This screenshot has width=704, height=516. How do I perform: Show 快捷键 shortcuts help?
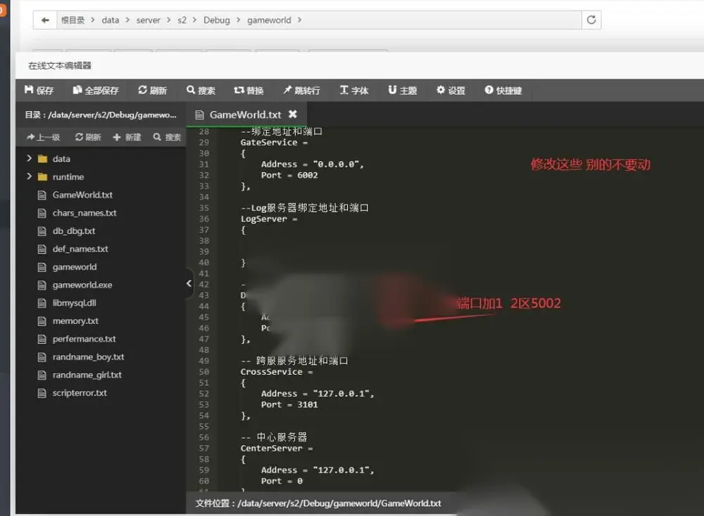503,91
